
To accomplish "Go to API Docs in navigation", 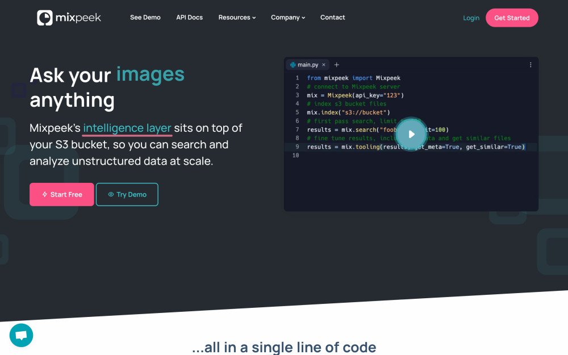I will (x=189, y=18).
